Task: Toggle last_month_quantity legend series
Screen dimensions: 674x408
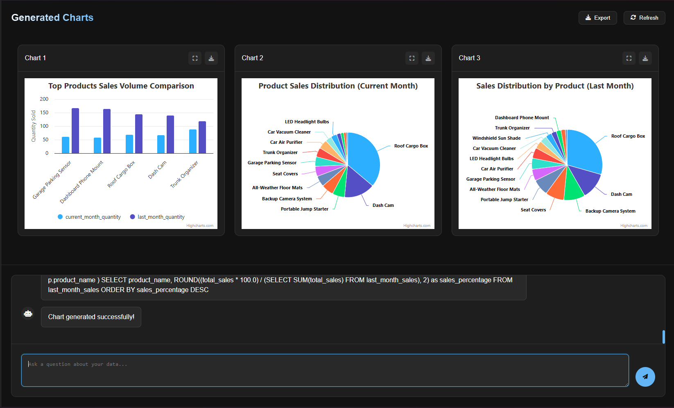Action: pyautogui.click(x=157, y=217)
